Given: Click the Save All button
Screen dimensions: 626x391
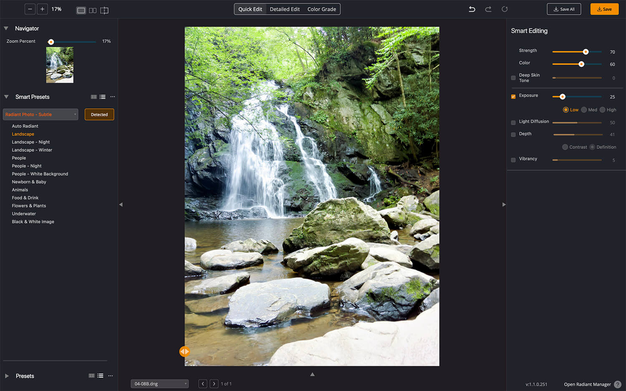Looking at the screenshot, I should (x=564, y=9).
